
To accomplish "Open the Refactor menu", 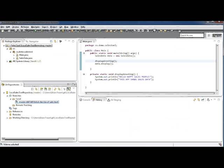I will [x=25, y=27].
